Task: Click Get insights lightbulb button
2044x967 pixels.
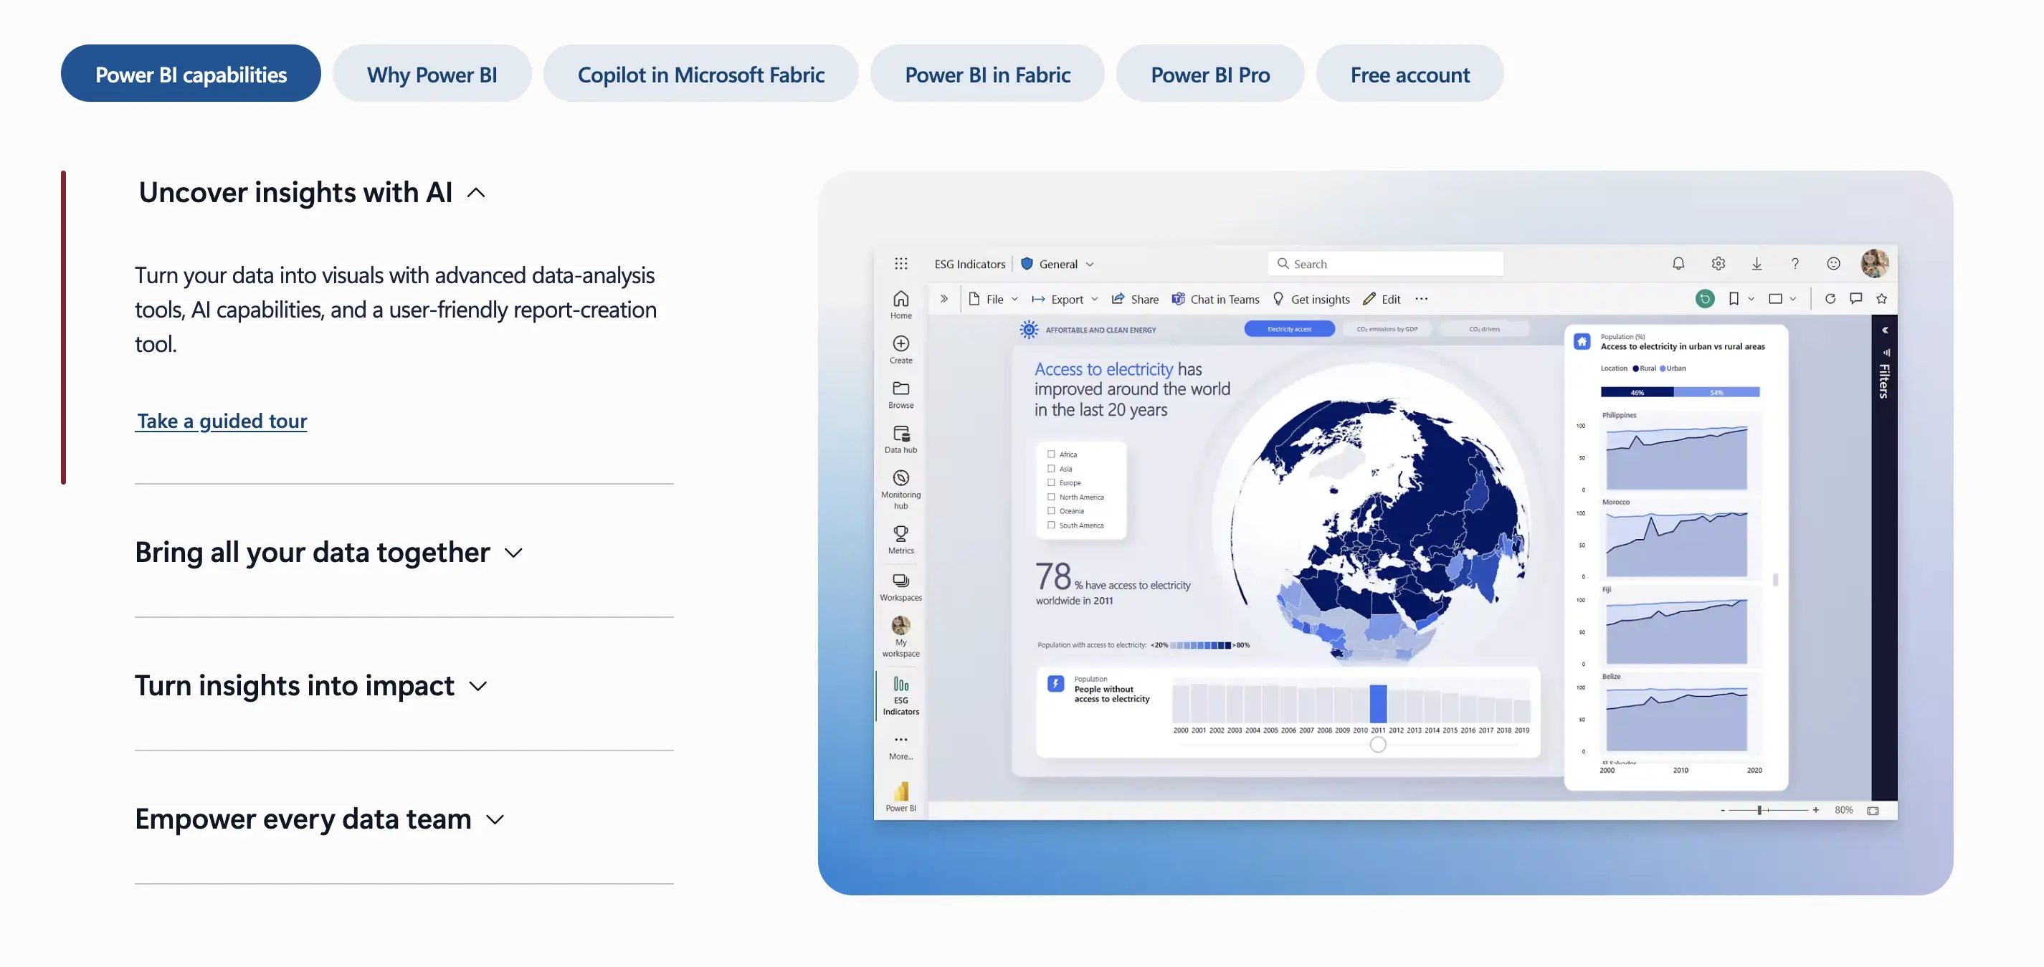Action: [x=1311, y=299]
